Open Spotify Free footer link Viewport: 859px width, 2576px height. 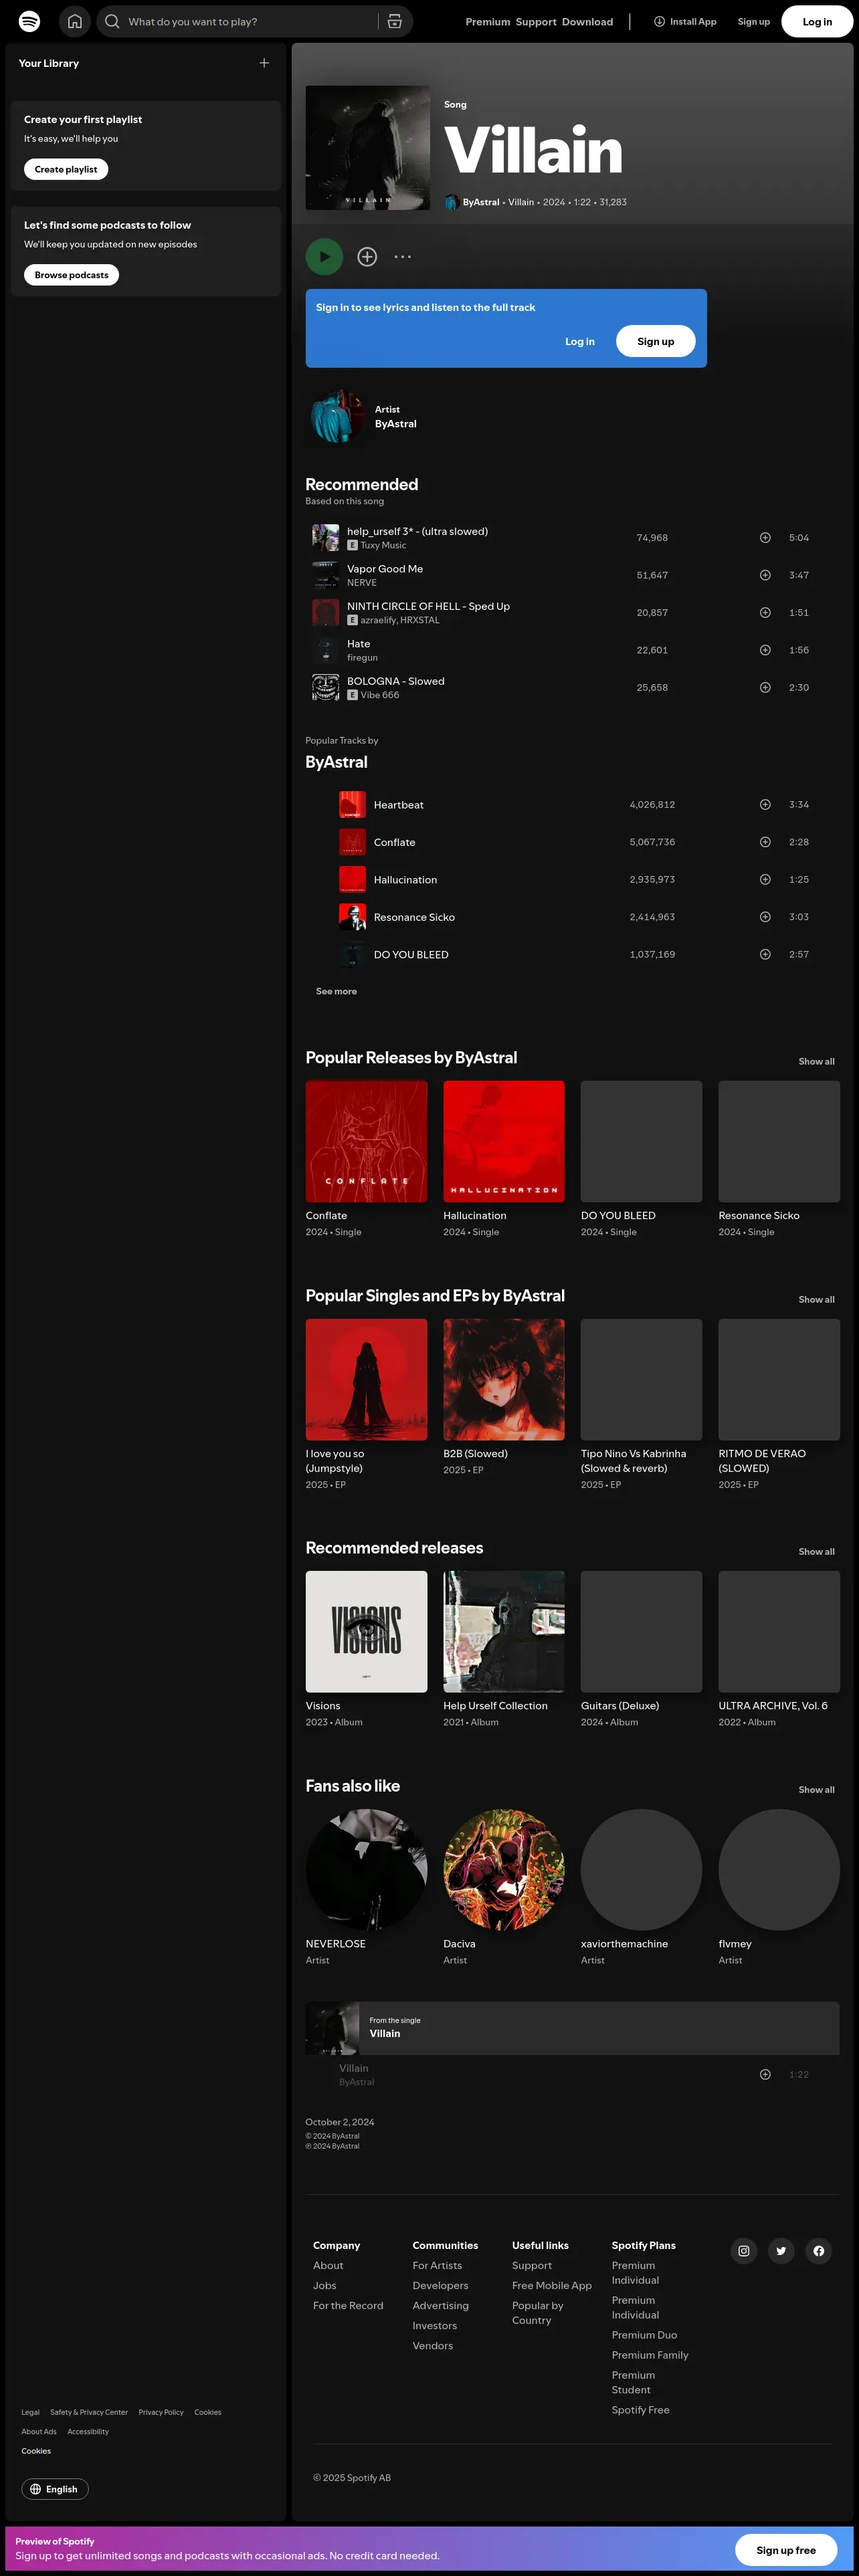(640, 2410)
